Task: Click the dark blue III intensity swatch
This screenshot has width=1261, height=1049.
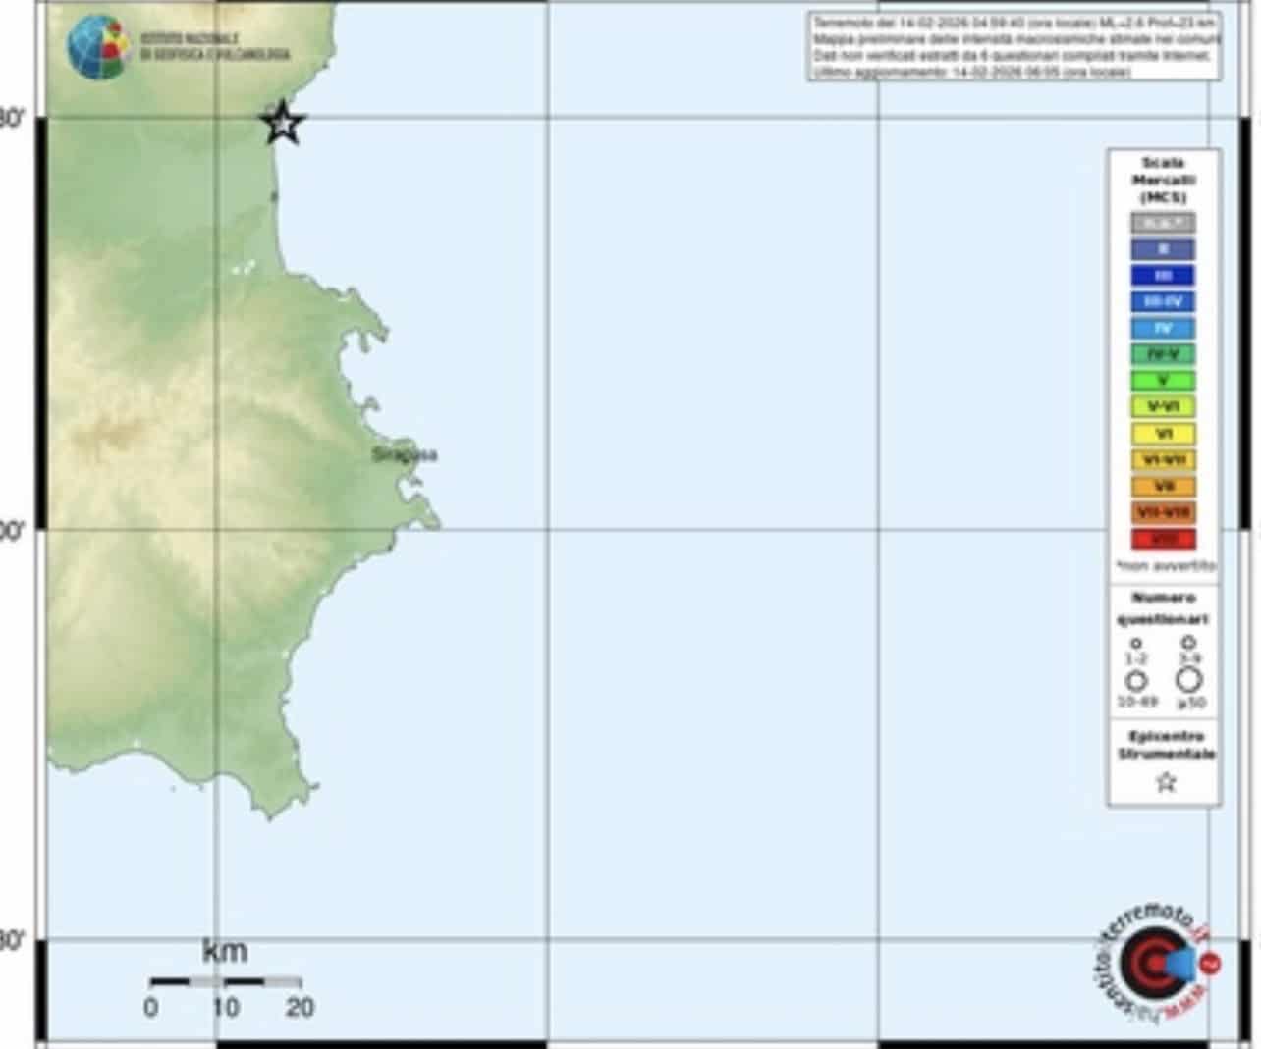Action: (1163, 276)
